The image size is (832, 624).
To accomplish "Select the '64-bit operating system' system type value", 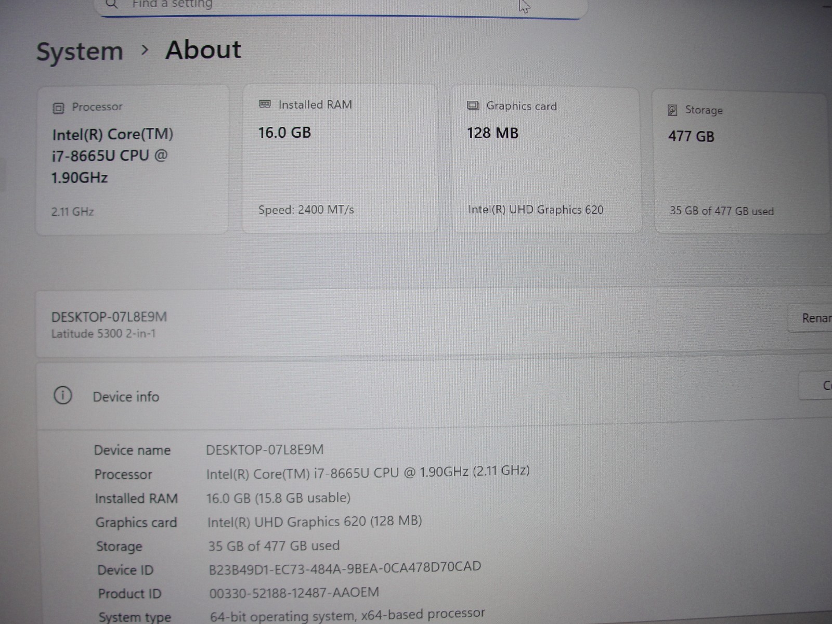I will point(347,615).
